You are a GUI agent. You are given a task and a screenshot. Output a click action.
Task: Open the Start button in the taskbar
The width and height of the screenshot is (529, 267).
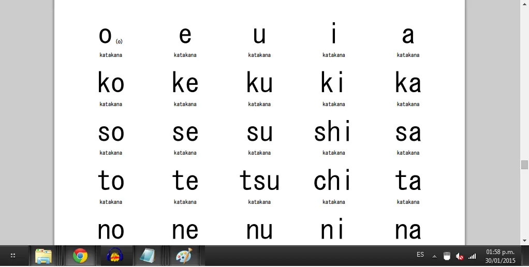tap(13, 256)
